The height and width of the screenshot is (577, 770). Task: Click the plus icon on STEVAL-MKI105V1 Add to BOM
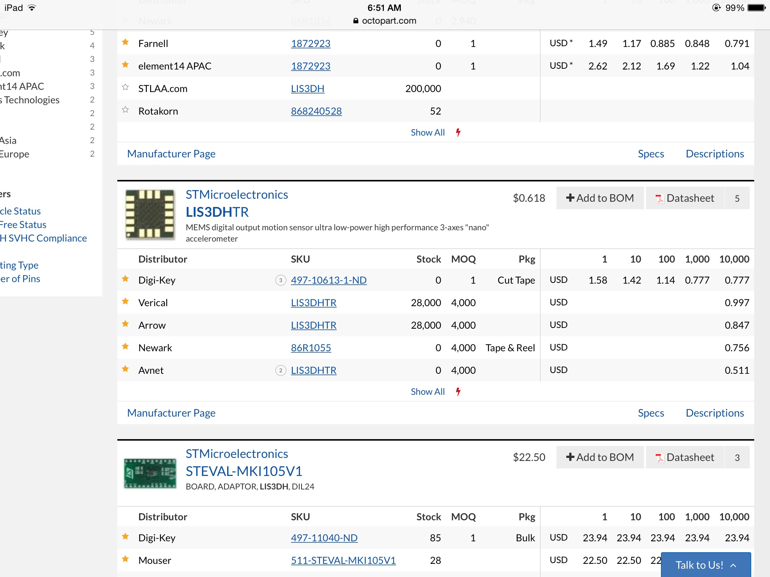pyautogui.click(x=570, y=457)
